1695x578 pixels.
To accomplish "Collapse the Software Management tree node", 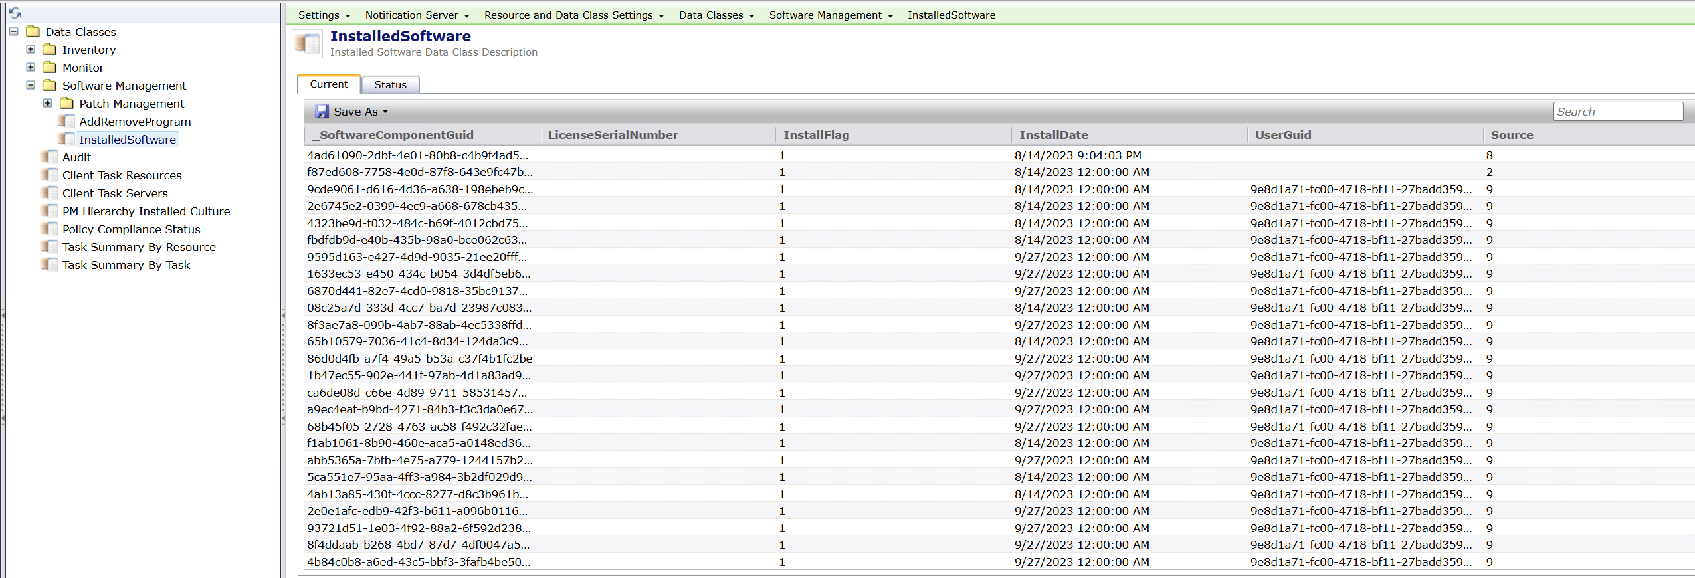I will click(31, 86).
